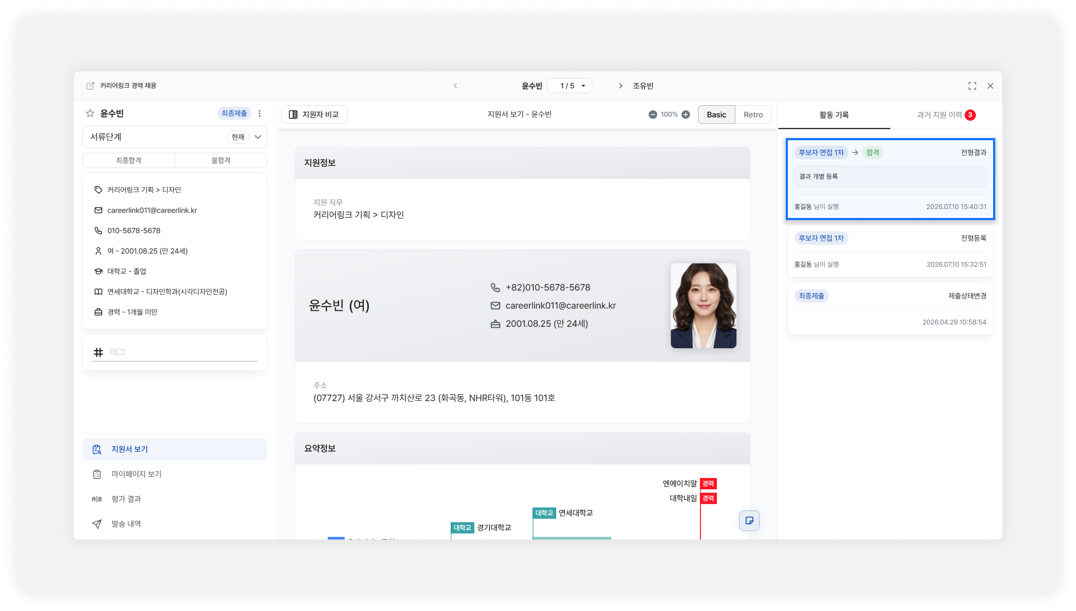Click the sidebar email careerlink011@careerlink.kr
The width and height of the screenshot is (1076, 611).
(x=152, y=210)
